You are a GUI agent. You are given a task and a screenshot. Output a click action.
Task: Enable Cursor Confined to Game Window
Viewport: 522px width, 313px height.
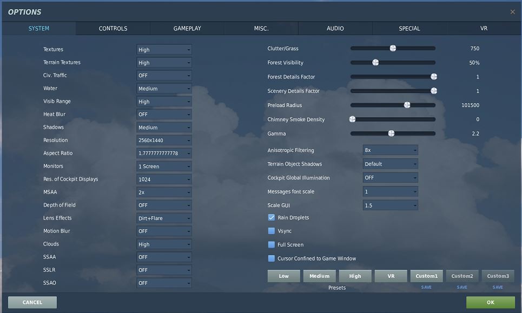pos(272,258)
